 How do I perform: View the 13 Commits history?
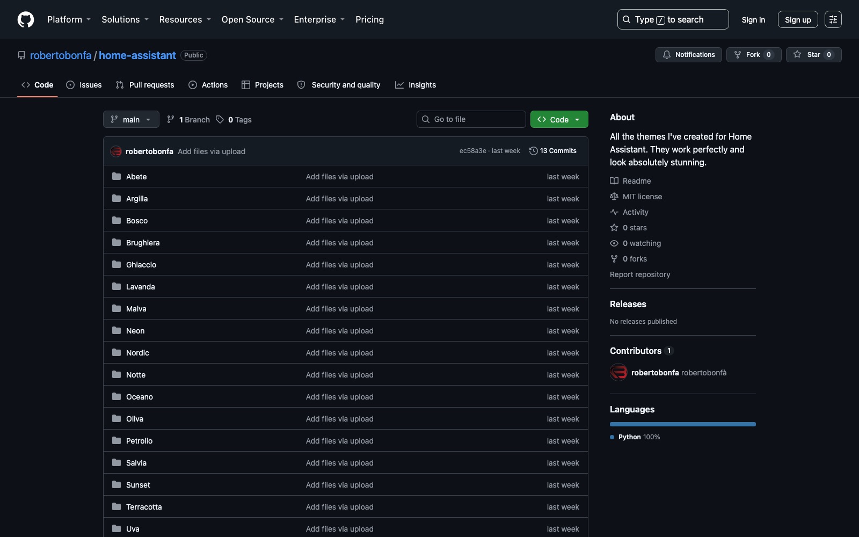[553, 151]
